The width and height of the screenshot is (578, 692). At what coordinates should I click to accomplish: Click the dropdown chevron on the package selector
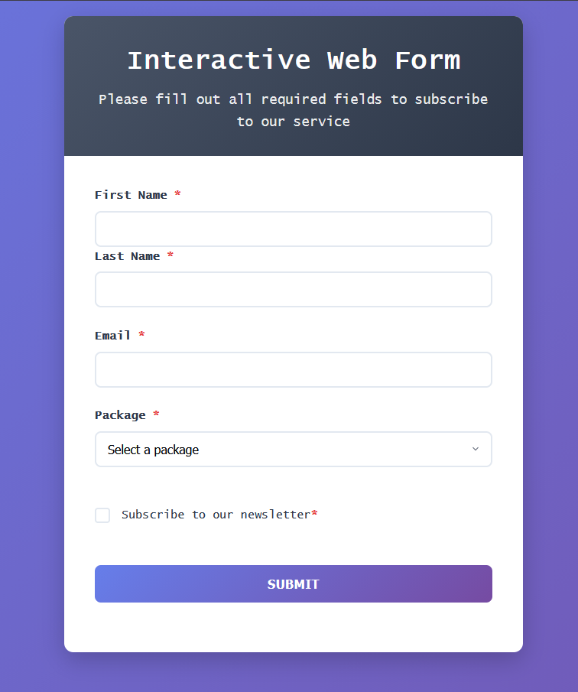click(475, 449)
